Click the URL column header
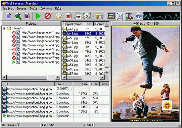Image resolution: width=182 pixels, height=128 pixels. pyautogui.click(x=28, y=84)
